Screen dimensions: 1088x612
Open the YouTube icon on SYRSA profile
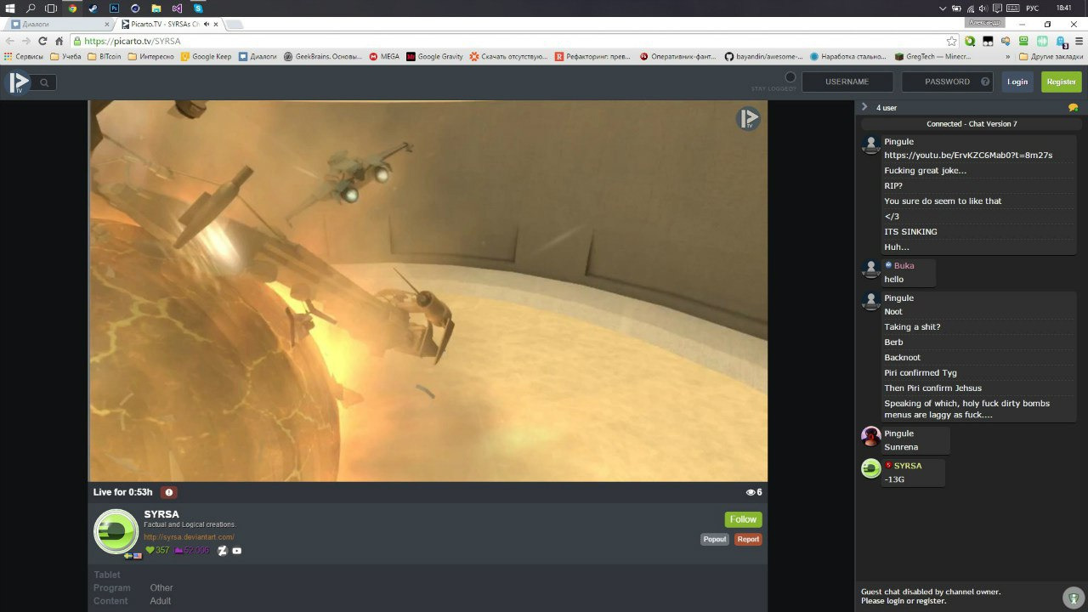tap(237, 551)
